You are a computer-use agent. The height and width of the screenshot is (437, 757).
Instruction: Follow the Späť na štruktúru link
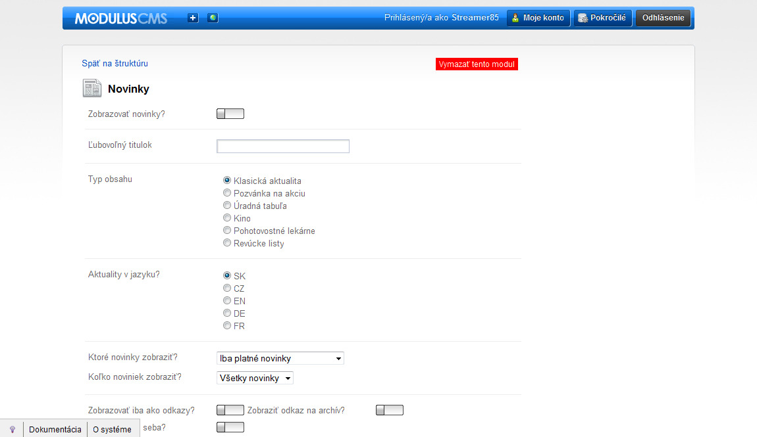pos(115,64)
